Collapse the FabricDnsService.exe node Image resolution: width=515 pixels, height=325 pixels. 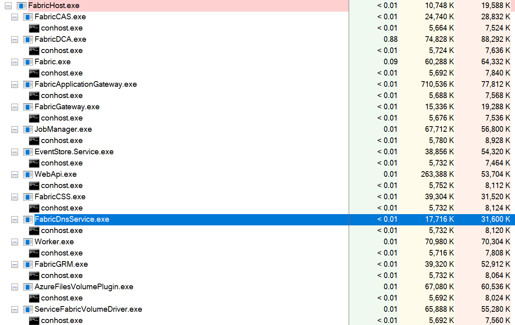[14, 219]
